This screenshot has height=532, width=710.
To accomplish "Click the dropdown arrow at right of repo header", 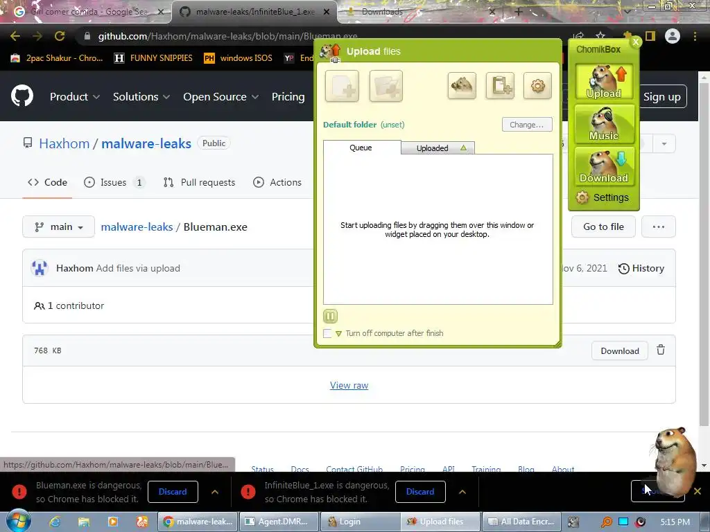I will click(664, 144).
